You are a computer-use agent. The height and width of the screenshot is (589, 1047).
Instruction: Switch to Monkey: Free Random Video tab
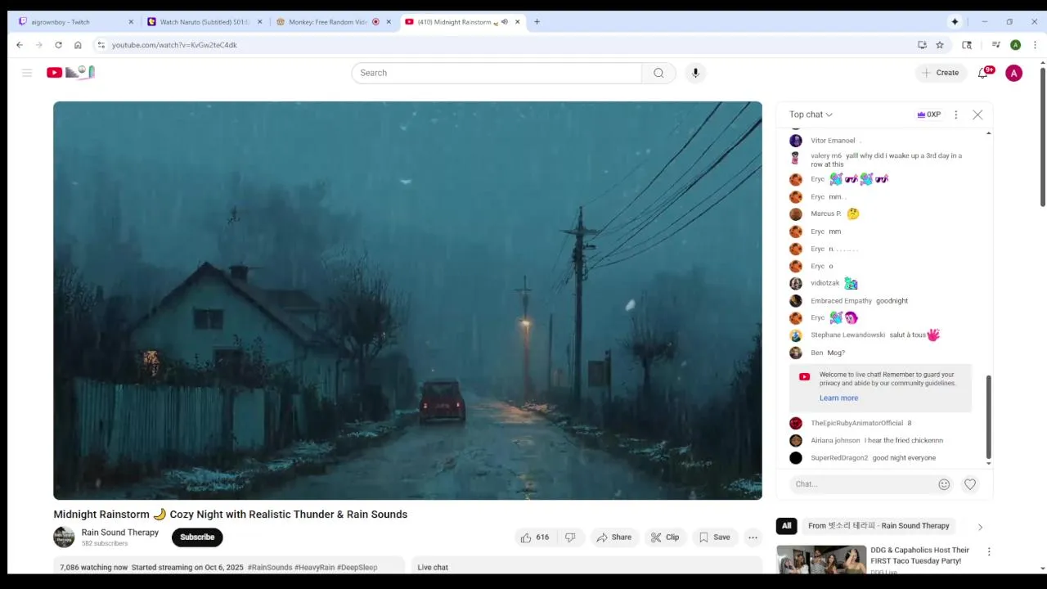pos(333,22)
